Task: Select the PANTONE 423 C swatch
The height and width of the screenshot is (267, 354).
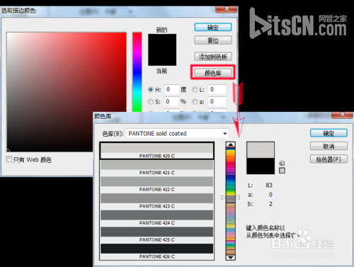Action: click(x=157, y=201)
